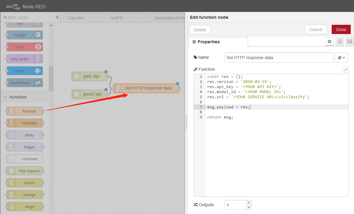Select the ibmiot node in the palette
354x214 pixels.
click(x=24, y=71)
